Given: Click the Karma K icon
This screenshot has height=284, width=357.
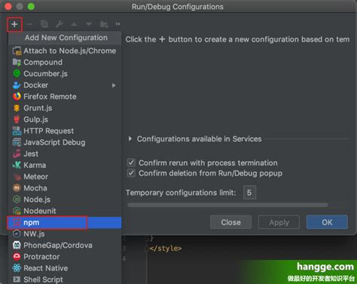Looking at the screenshot, I should click(x=17, y=165).
